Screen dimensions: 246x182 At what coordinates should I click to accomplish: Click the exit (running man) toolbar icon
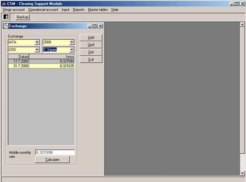click(x=6, y=17)
